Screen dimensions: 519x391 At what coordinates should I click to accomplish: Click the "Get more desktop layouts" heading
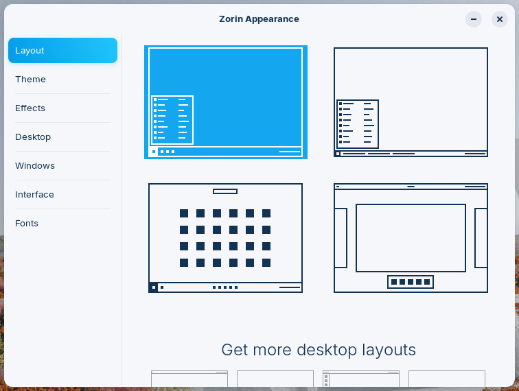coord(319,350)
